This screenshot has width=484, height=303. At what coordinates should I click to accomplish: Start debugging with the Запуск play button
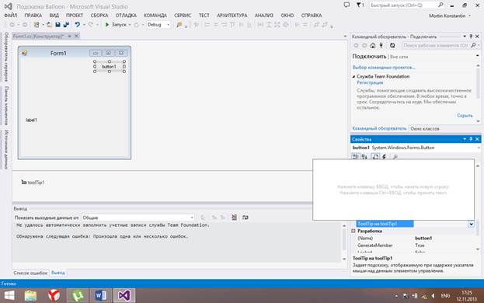pyautogui.click(x=107, y=25)
